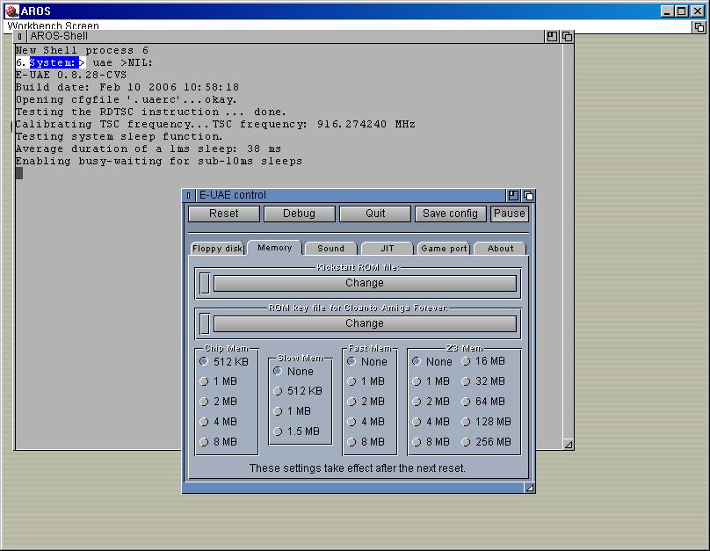Select 2 MB Z3 Mem
The width and height of the screenshot is (710, 551).
point(417,402)
